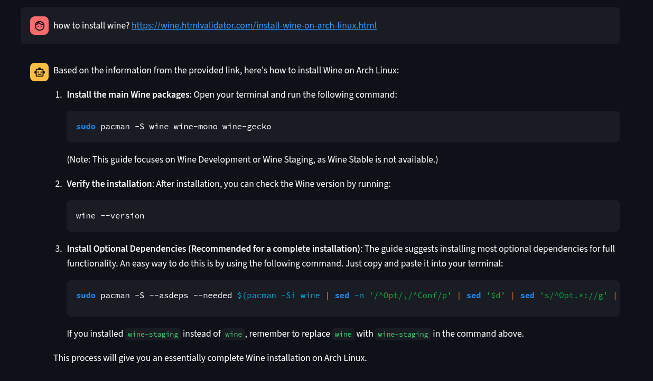Click the inline "wine" tag after "replace"
The height and width of the screenshot is (381, 653).
pyautogui.click(x=343, y=334)
